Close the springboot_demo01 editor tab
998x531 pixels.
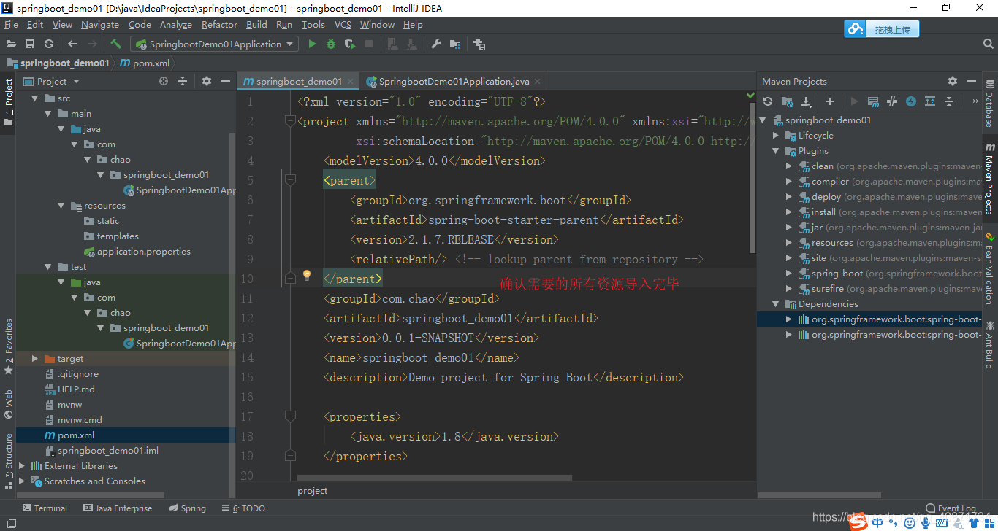350,82
